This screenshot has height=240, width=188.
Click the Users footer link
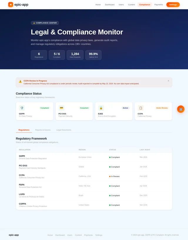[70, 235]
